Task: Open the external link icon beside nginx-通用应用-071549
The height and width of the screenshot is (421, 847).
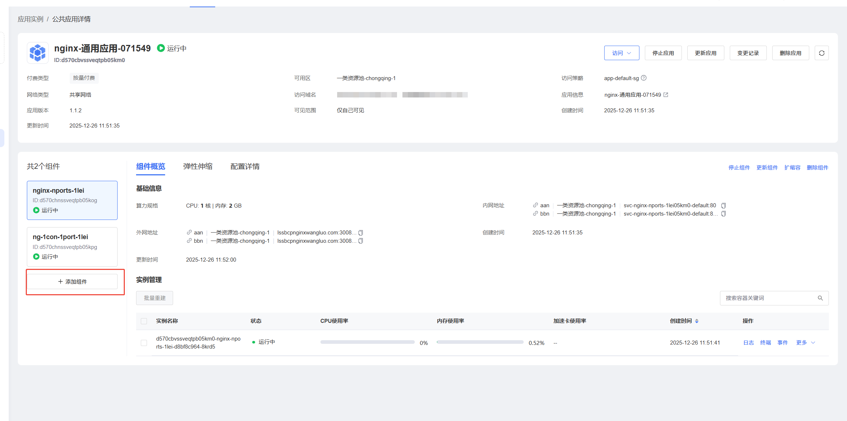Action: [666, 95]
